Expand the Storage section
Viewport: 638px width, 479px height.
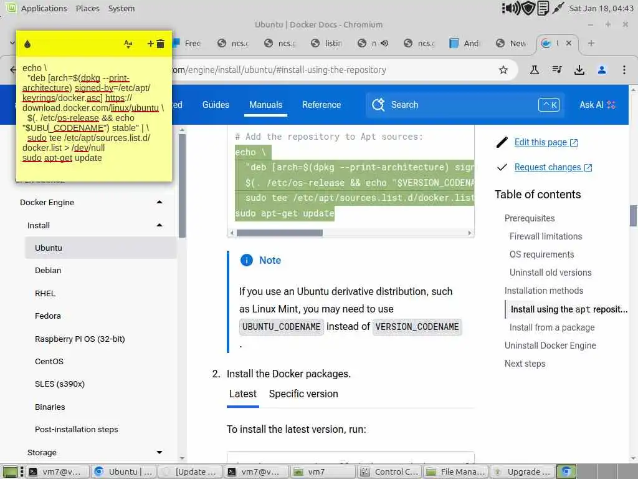[159, 452]
